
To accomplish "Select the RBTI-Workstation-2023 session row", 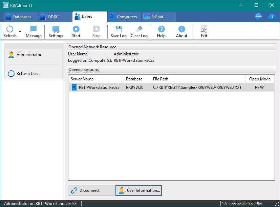I will (x=171, y=87).
